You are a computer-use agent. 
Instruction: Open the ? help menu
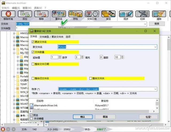pos(45,8)
